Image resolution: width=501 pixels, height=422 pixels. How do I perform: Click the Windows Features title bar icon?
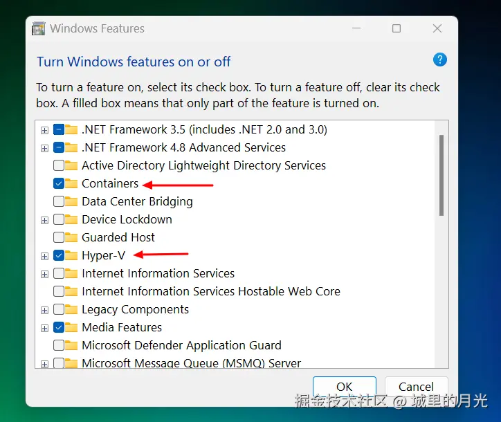tap(39, 29)
